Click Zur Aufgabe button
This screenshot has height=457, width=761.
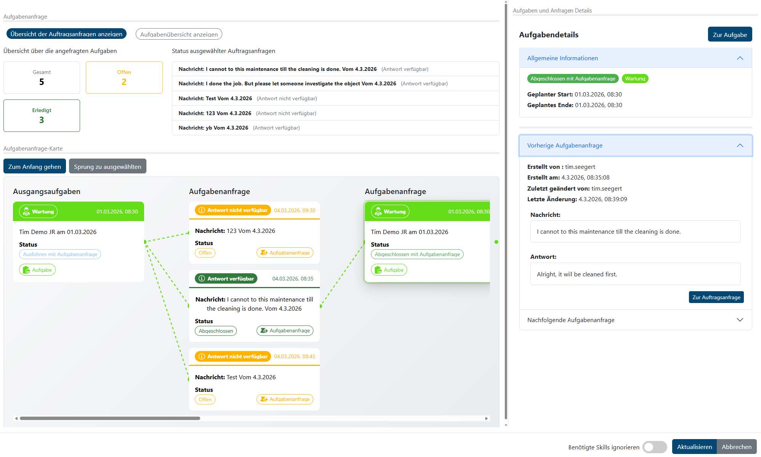tap(729, 34)
